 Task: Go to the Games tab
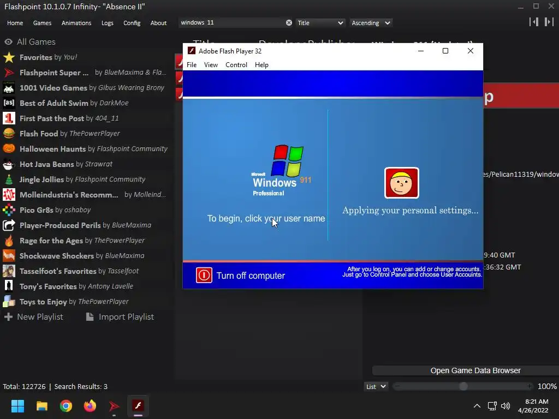click(x=42, y=23)
